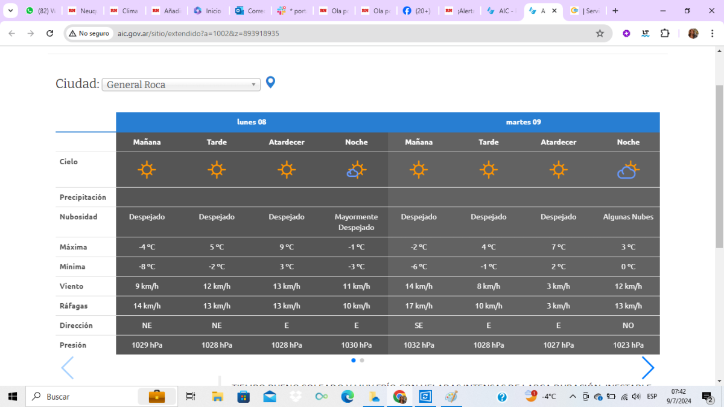Click 'Mayormente Despejado' nubosidad cell

pos(356,222)
